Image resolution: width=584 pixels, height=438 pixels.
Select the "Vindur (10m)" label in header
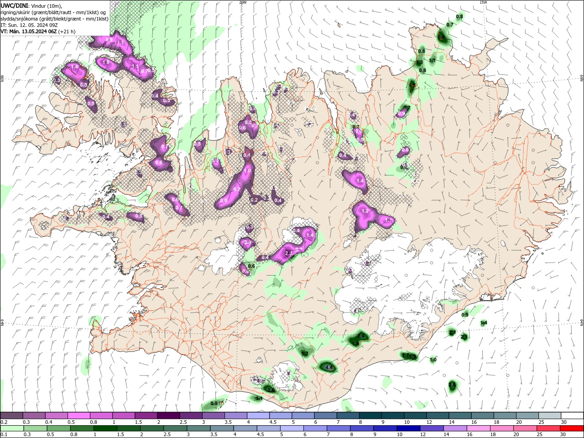pos(46,5)
